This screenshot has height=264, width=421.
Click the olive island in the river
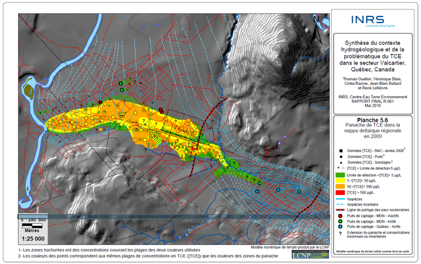click(28, 91)
